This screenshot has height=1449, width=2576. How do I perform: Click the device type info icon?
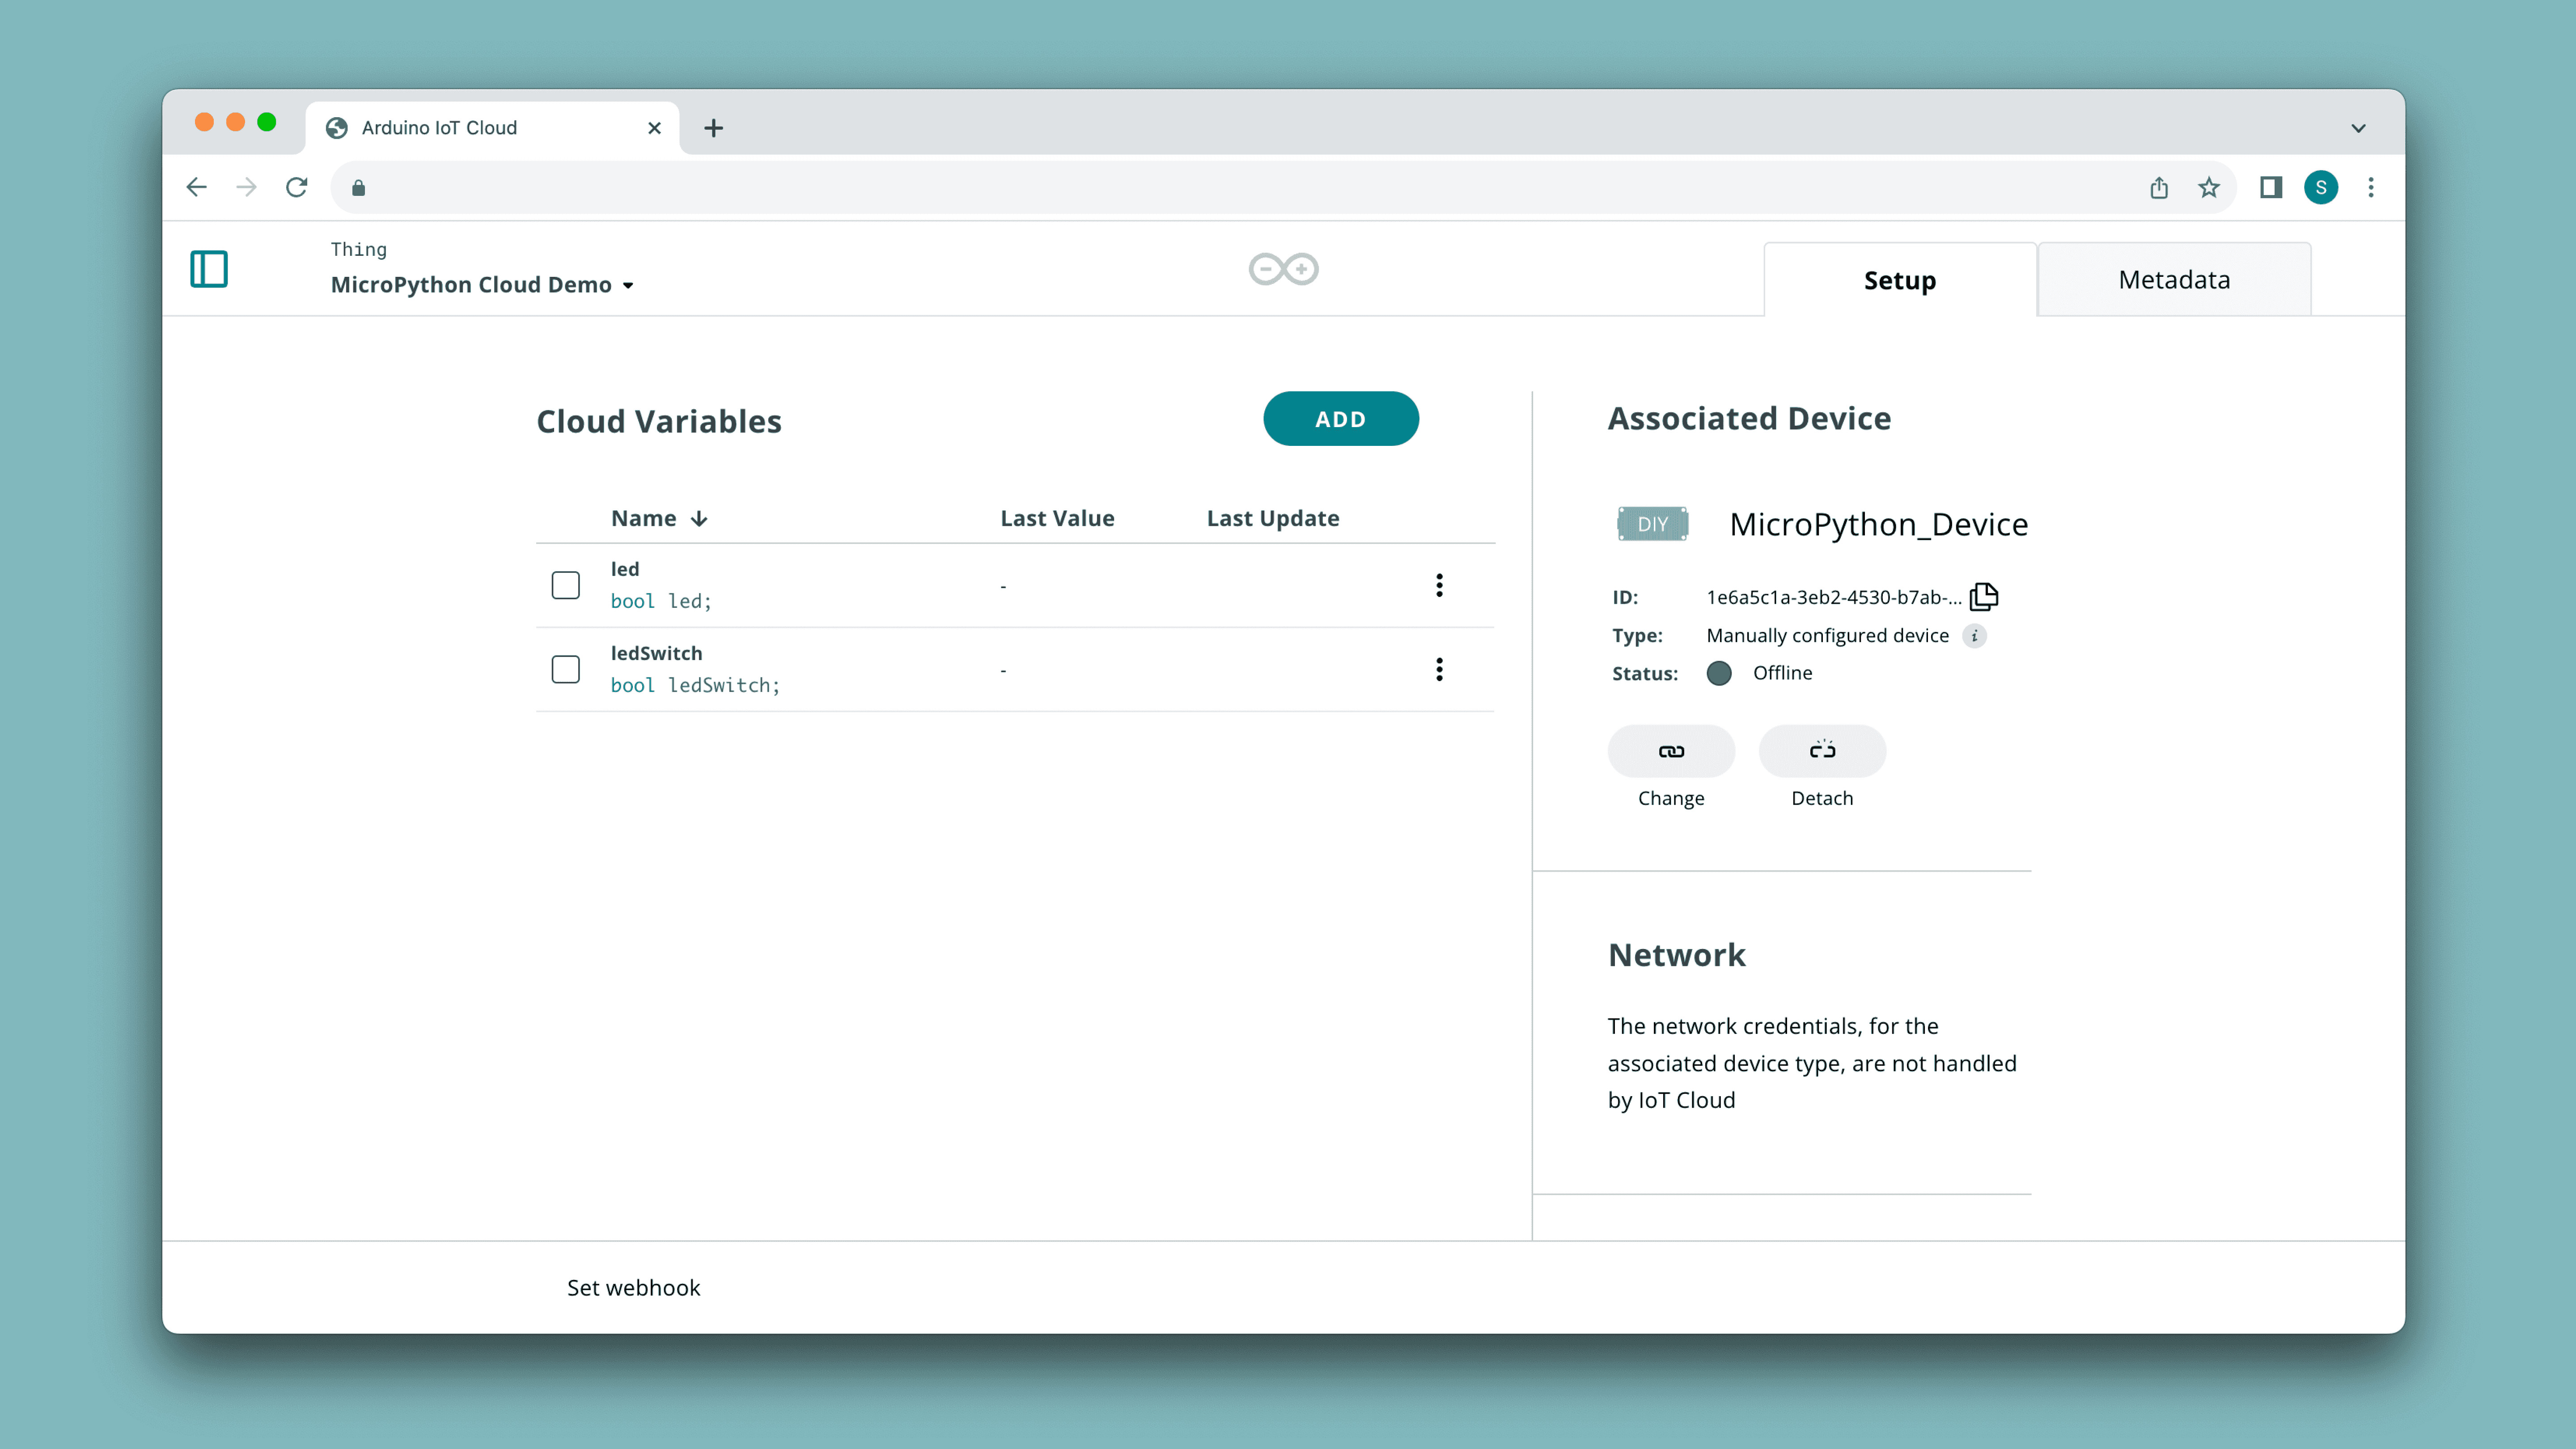click(1974, 636)
